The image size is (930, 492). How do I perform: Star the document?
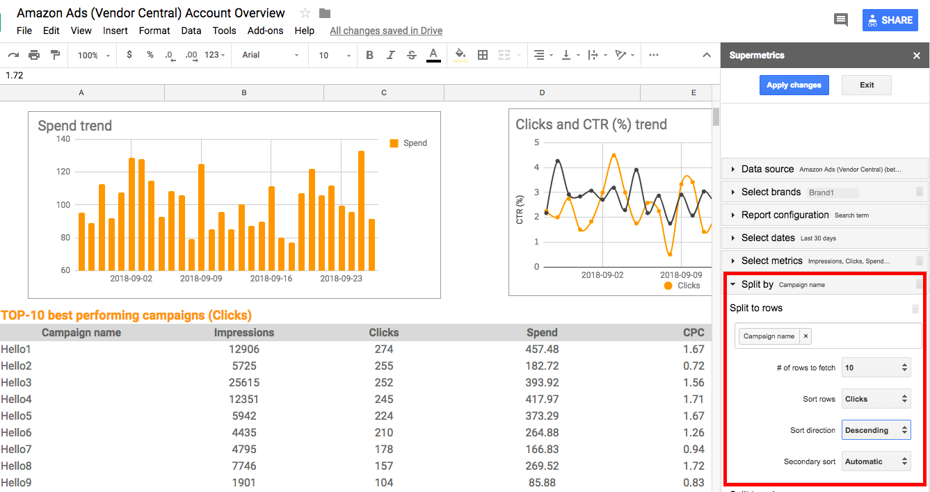(x=305, y=13)
